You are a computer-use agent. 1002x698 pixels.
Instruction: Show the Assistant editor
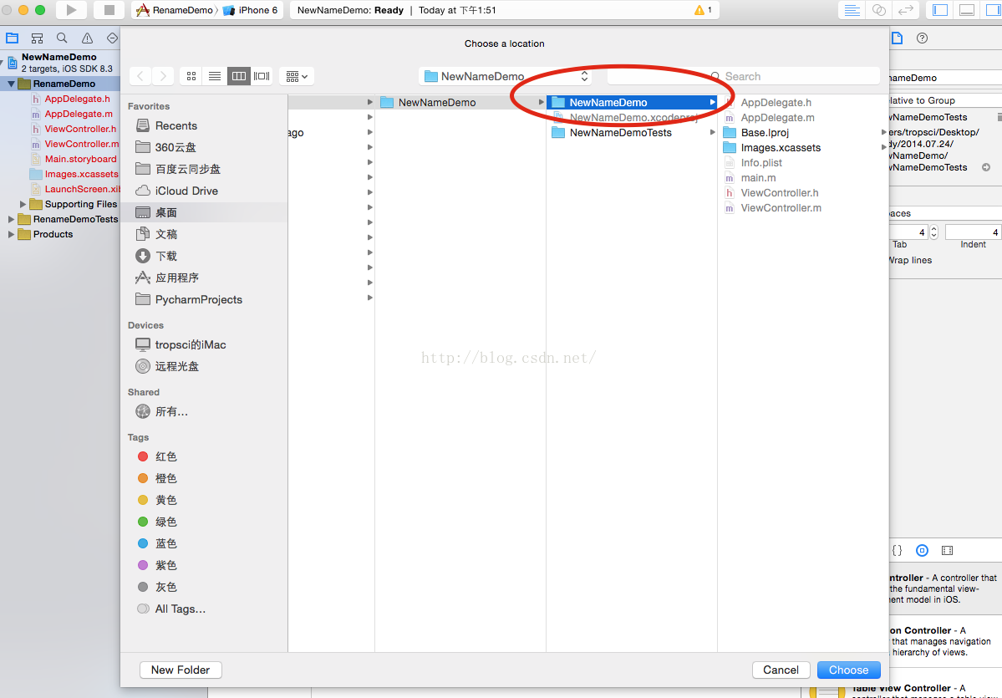coord(878,10)
